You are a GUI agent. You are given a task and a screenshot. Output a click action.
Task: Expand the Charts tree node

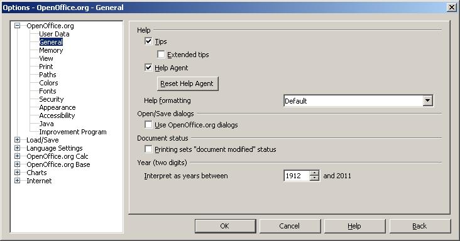[x=18, y=173]
